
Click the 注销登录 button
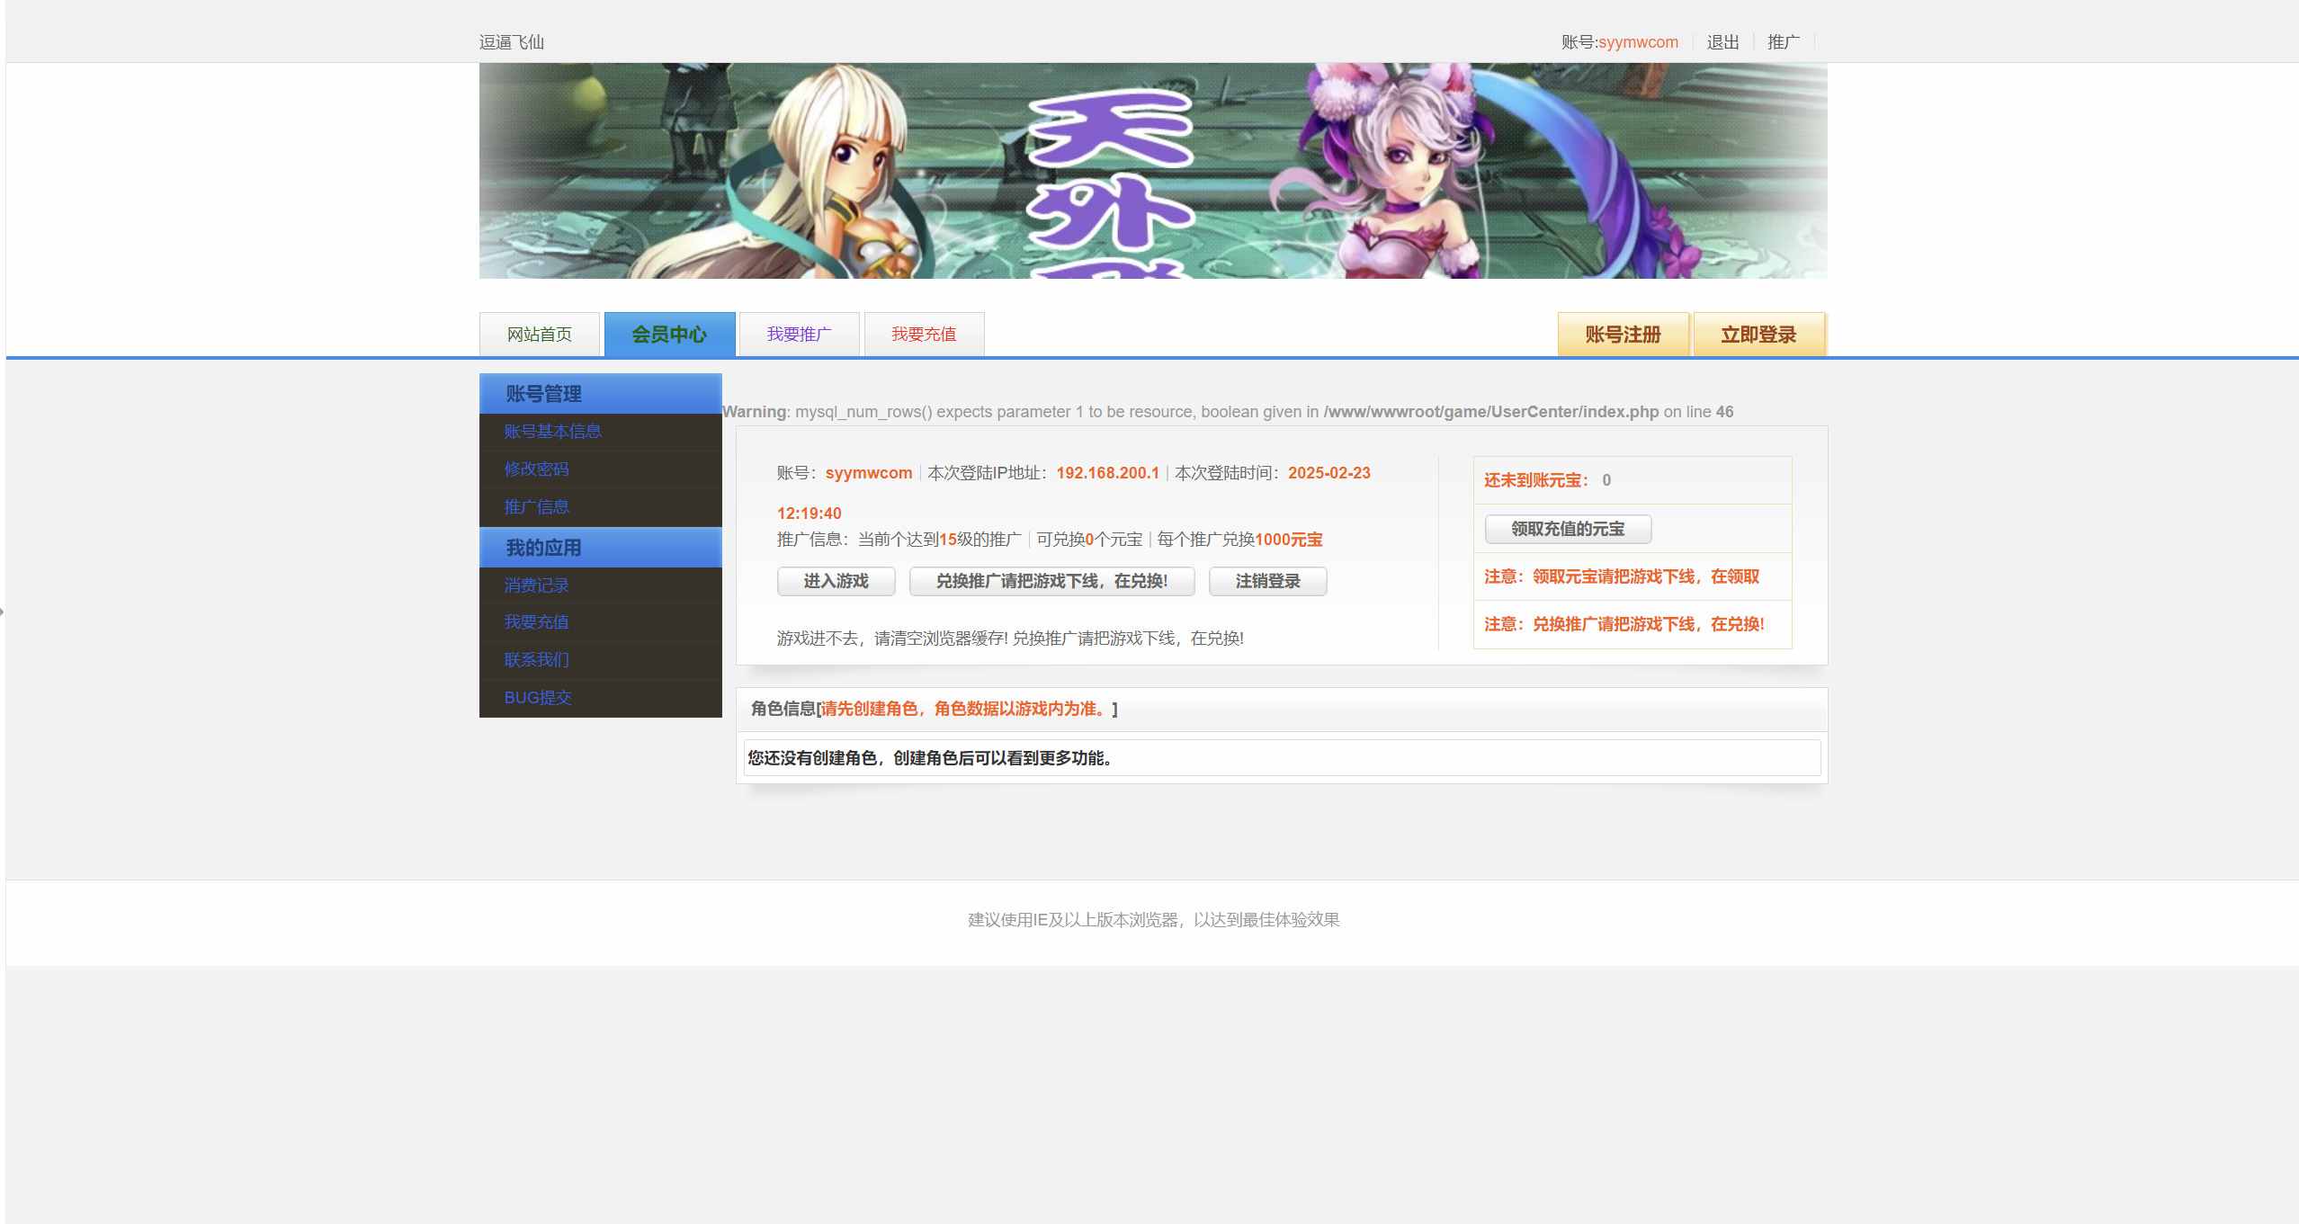1267,581
